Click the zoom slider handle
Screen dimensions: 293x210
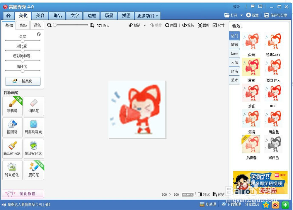click(x=55, y=25)
